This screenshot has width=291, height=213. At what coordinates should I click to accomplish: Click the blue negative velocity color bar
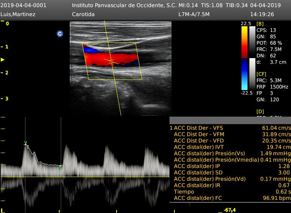(x=244, y=75)
